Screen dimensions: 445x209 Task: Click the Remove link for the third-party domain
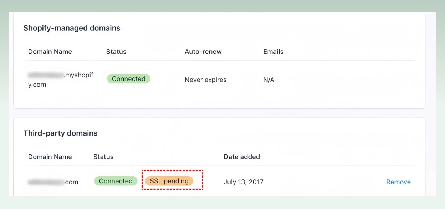click(x=398, y=182)
